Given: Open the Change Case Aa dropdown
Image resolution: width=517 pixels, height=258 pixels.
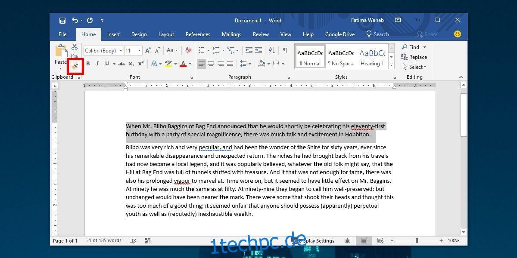Looking at the screenshot, I should pyautogui.click(x=172, y=50).
